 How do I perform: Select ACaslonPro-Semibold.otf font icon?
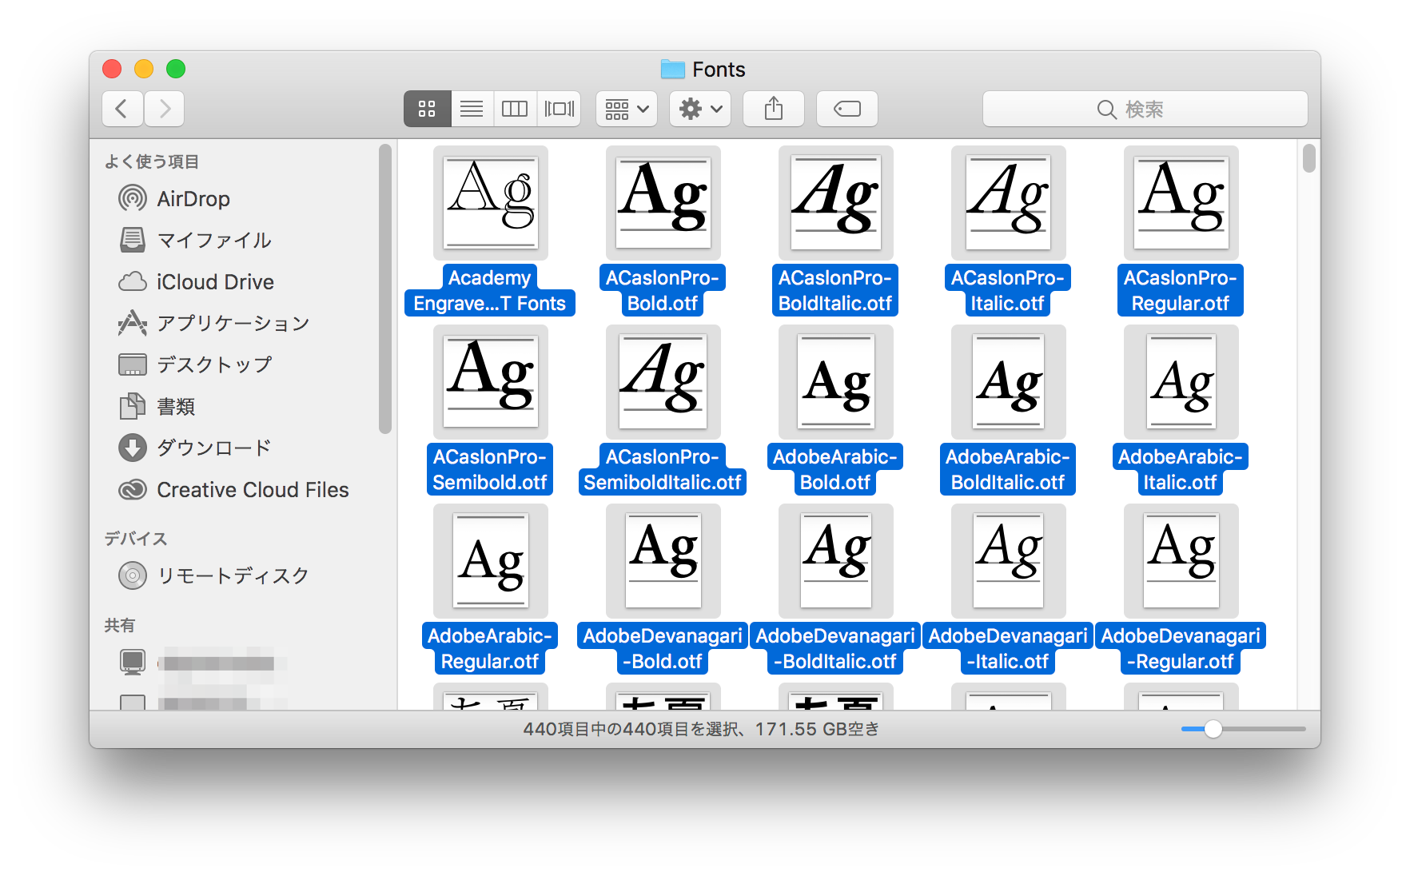491,382
